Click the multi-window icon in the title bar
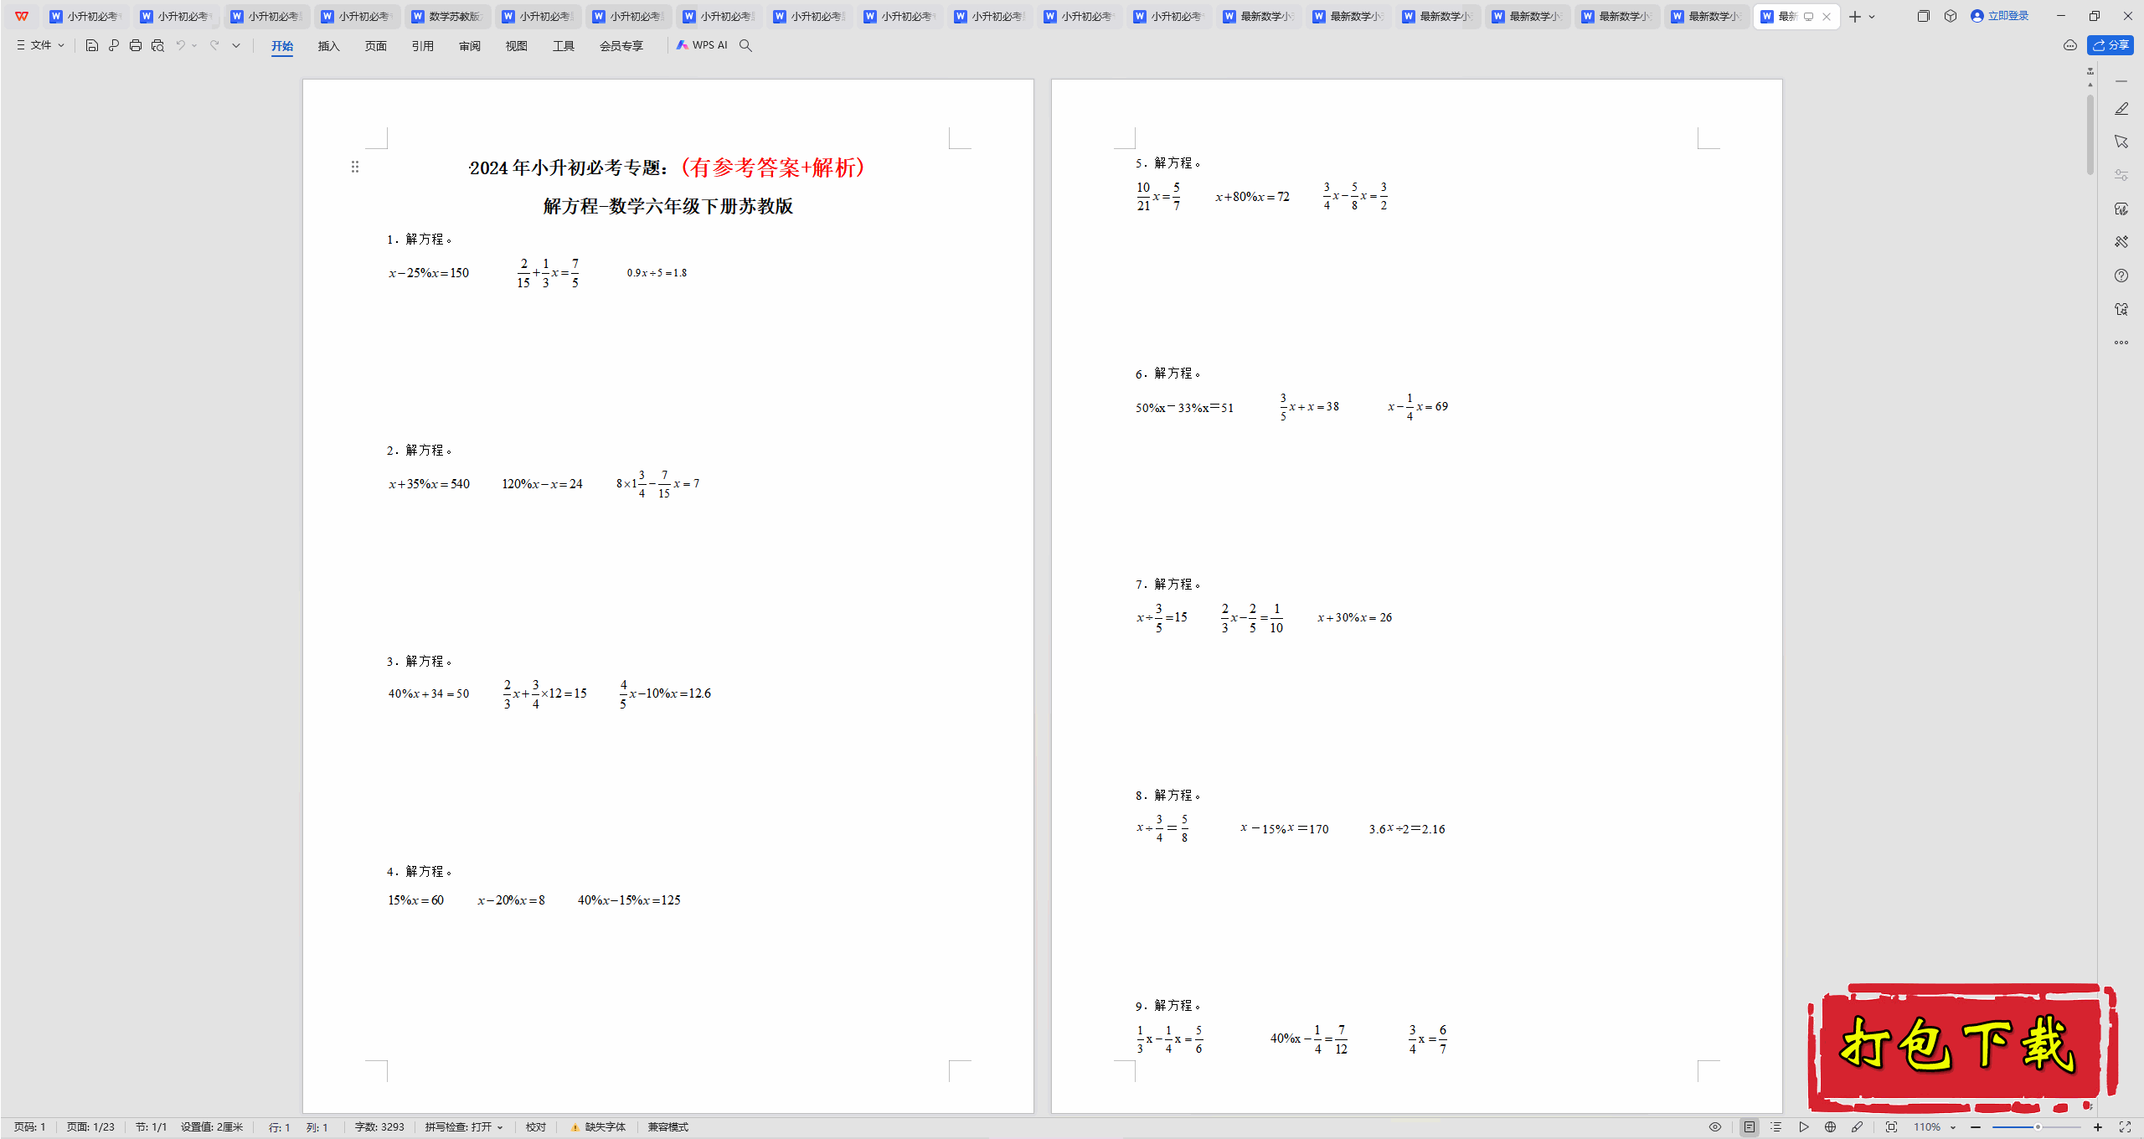The width and height of the screenshot is (2144, 1139). click(1924, 16)
